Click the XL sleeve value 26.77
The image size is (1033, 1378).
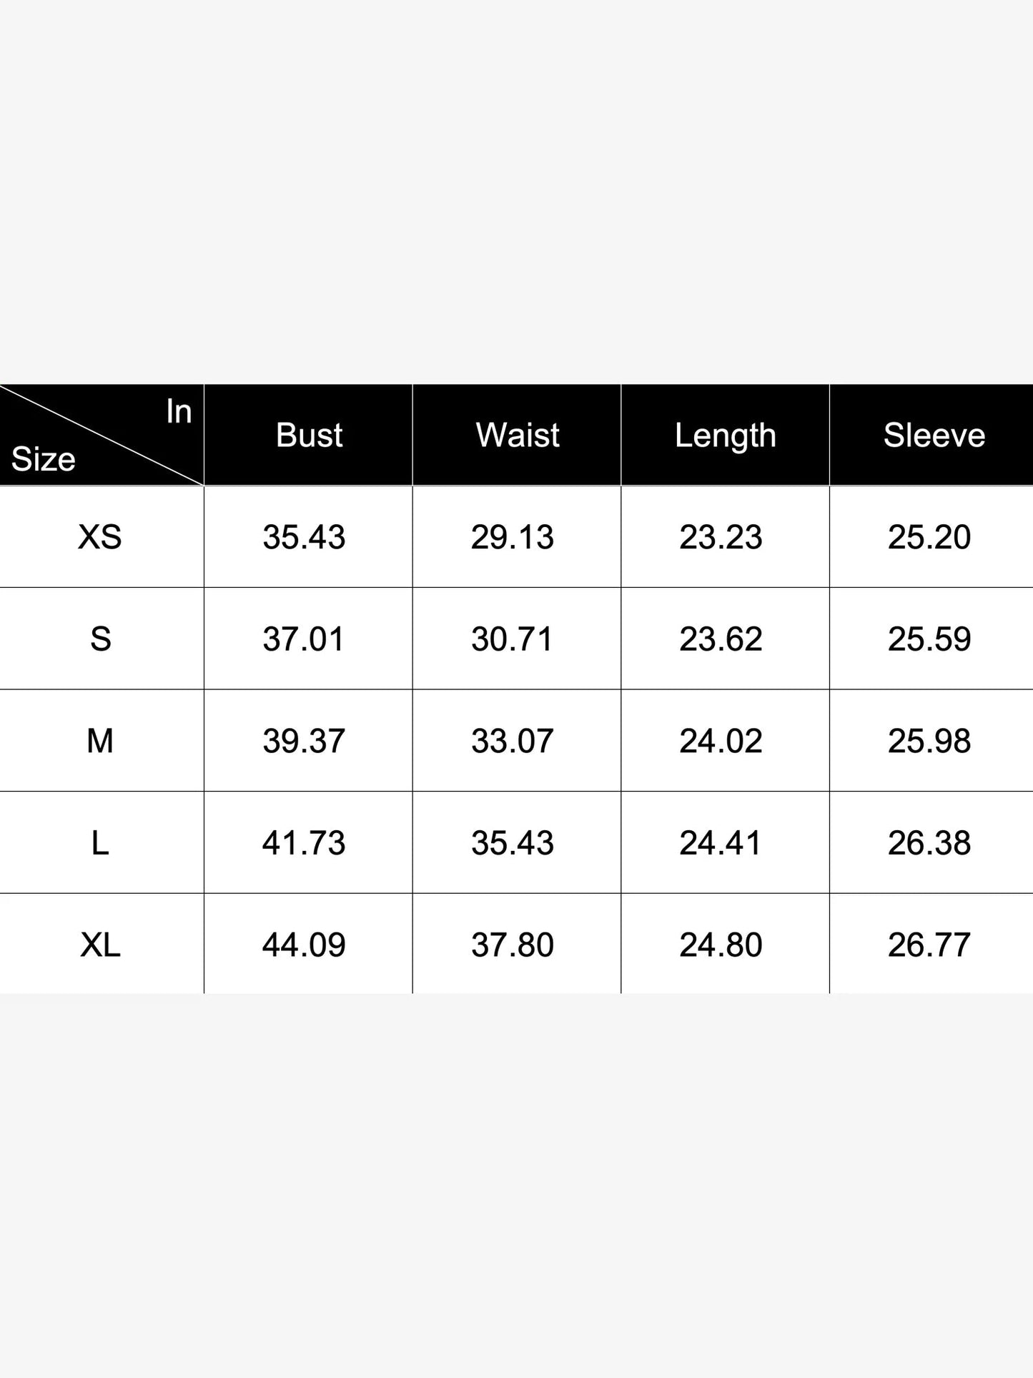[929, 945]
